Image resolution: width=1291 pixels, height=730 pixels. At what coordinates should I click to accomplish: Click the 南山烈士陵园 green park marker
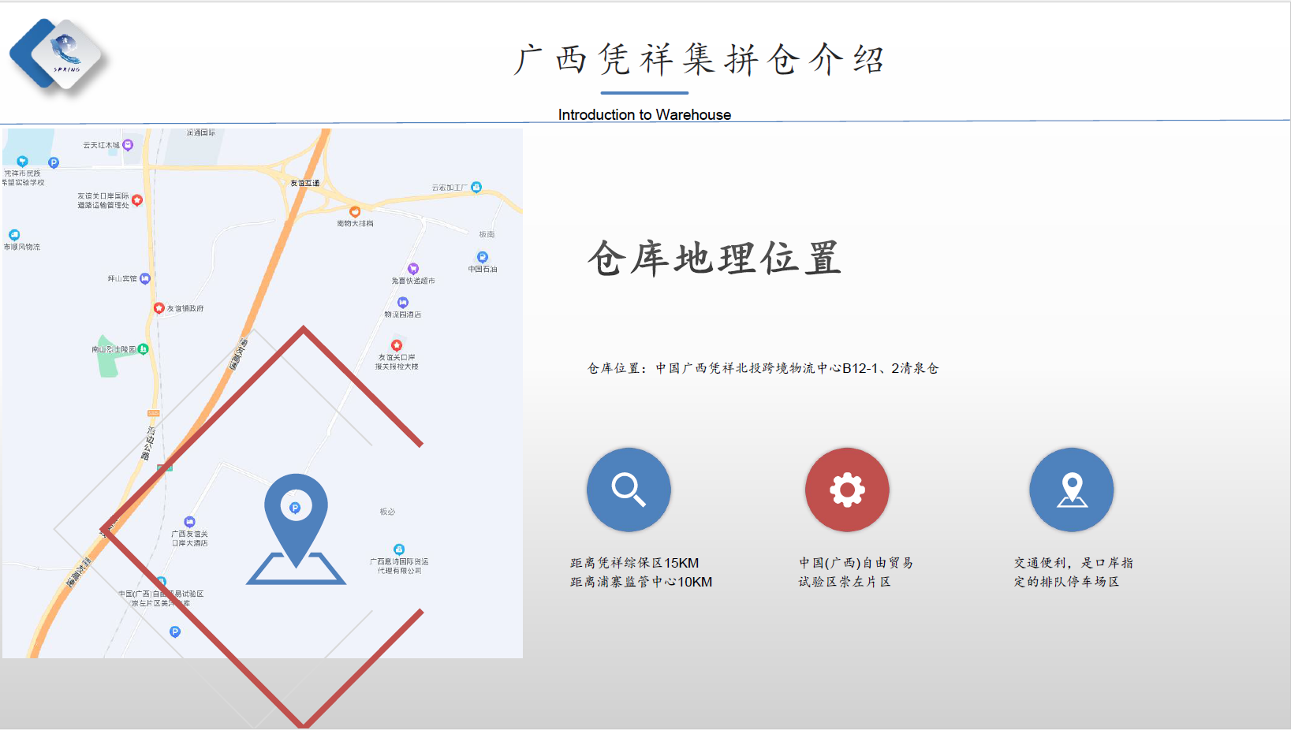coord(143,348)
